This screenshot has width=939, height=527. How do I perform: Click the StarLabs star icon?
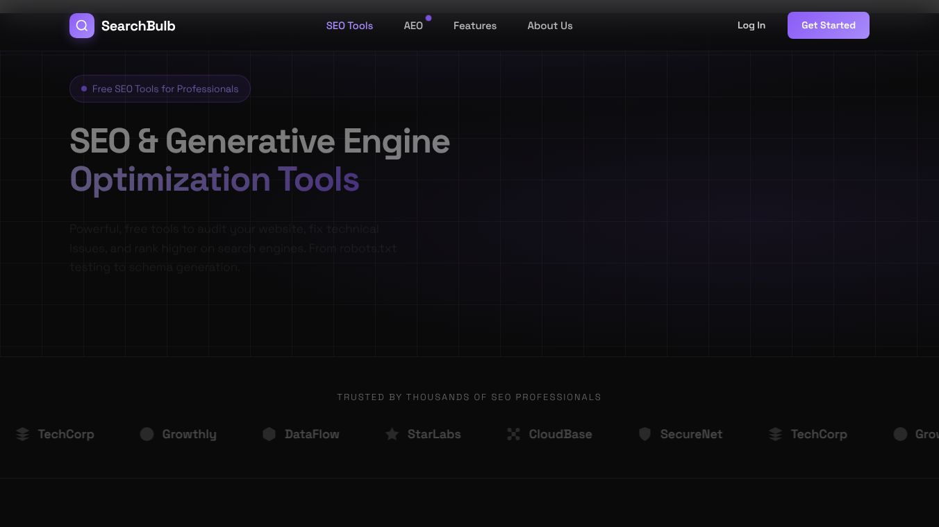point(392,434)
